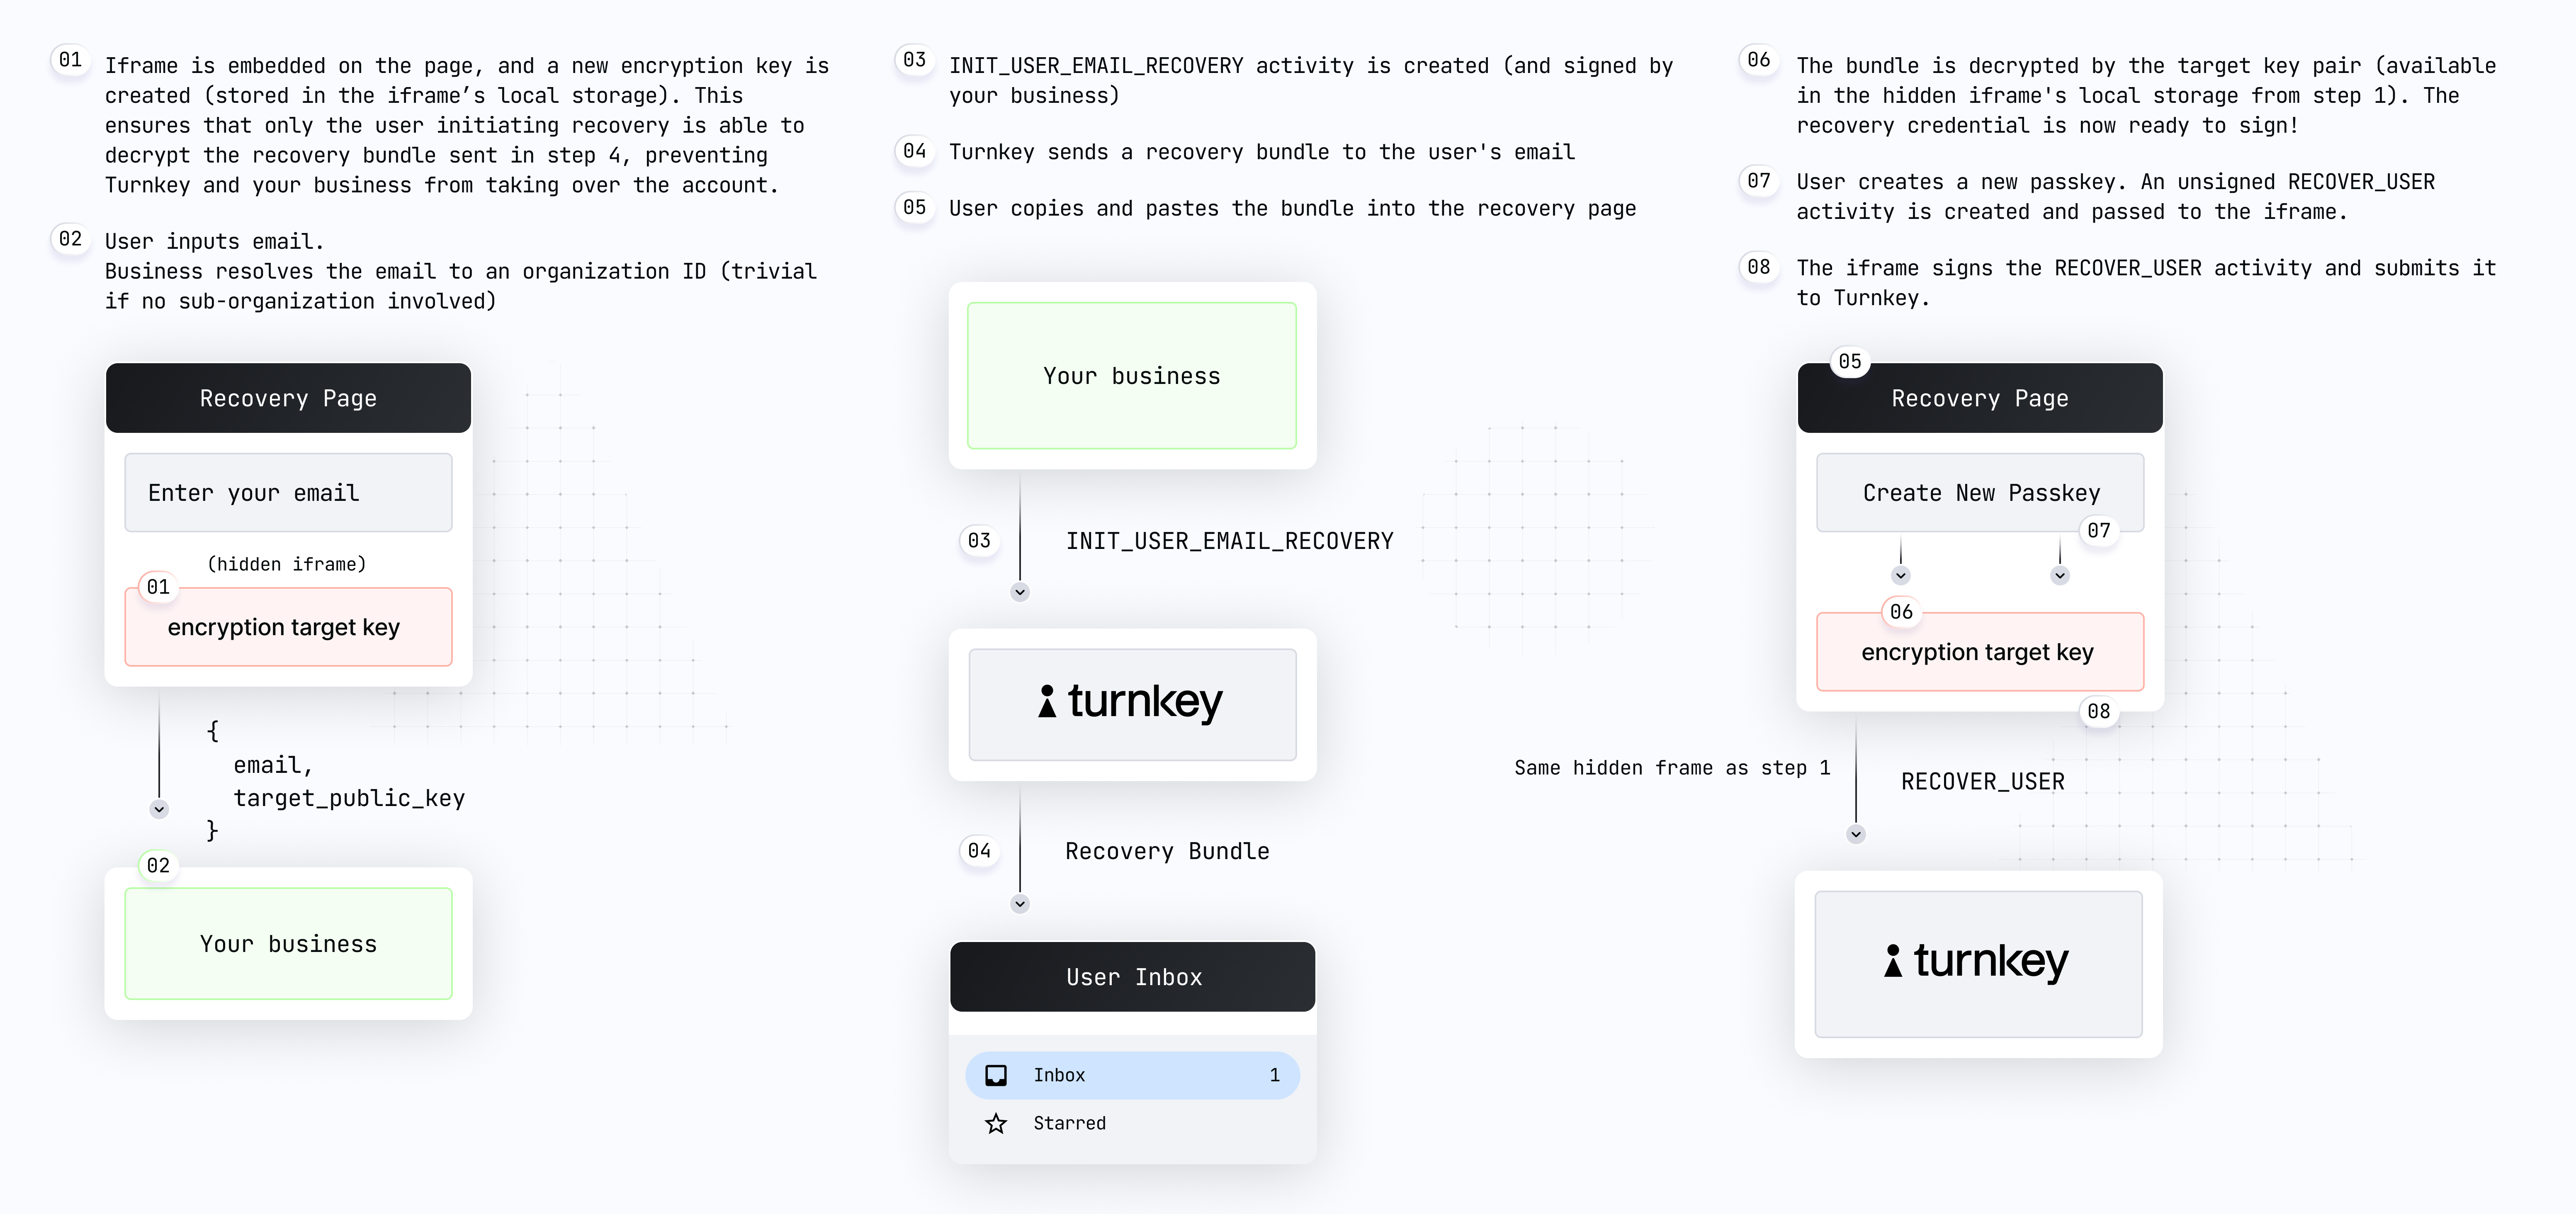Click the 01 badge on hidden iframe box

click(158, 587)
